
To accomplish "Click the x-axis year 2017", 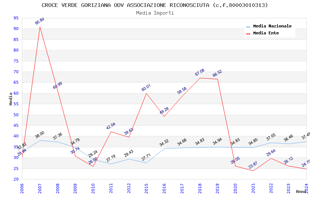I will 182,188.
